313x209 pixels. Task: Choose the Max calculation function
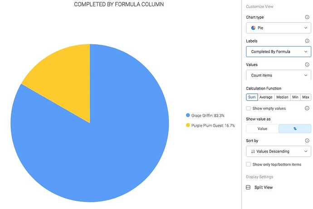click(306, 97)
